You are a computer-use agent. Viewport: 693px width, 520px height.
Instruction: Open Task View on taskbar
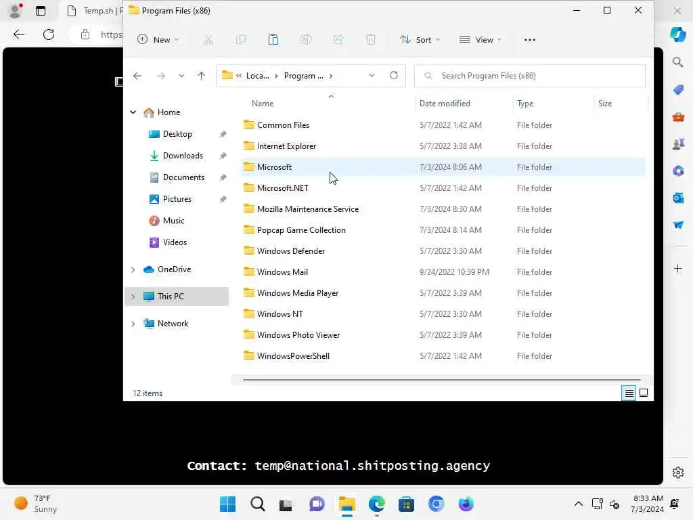coord(286,504)
